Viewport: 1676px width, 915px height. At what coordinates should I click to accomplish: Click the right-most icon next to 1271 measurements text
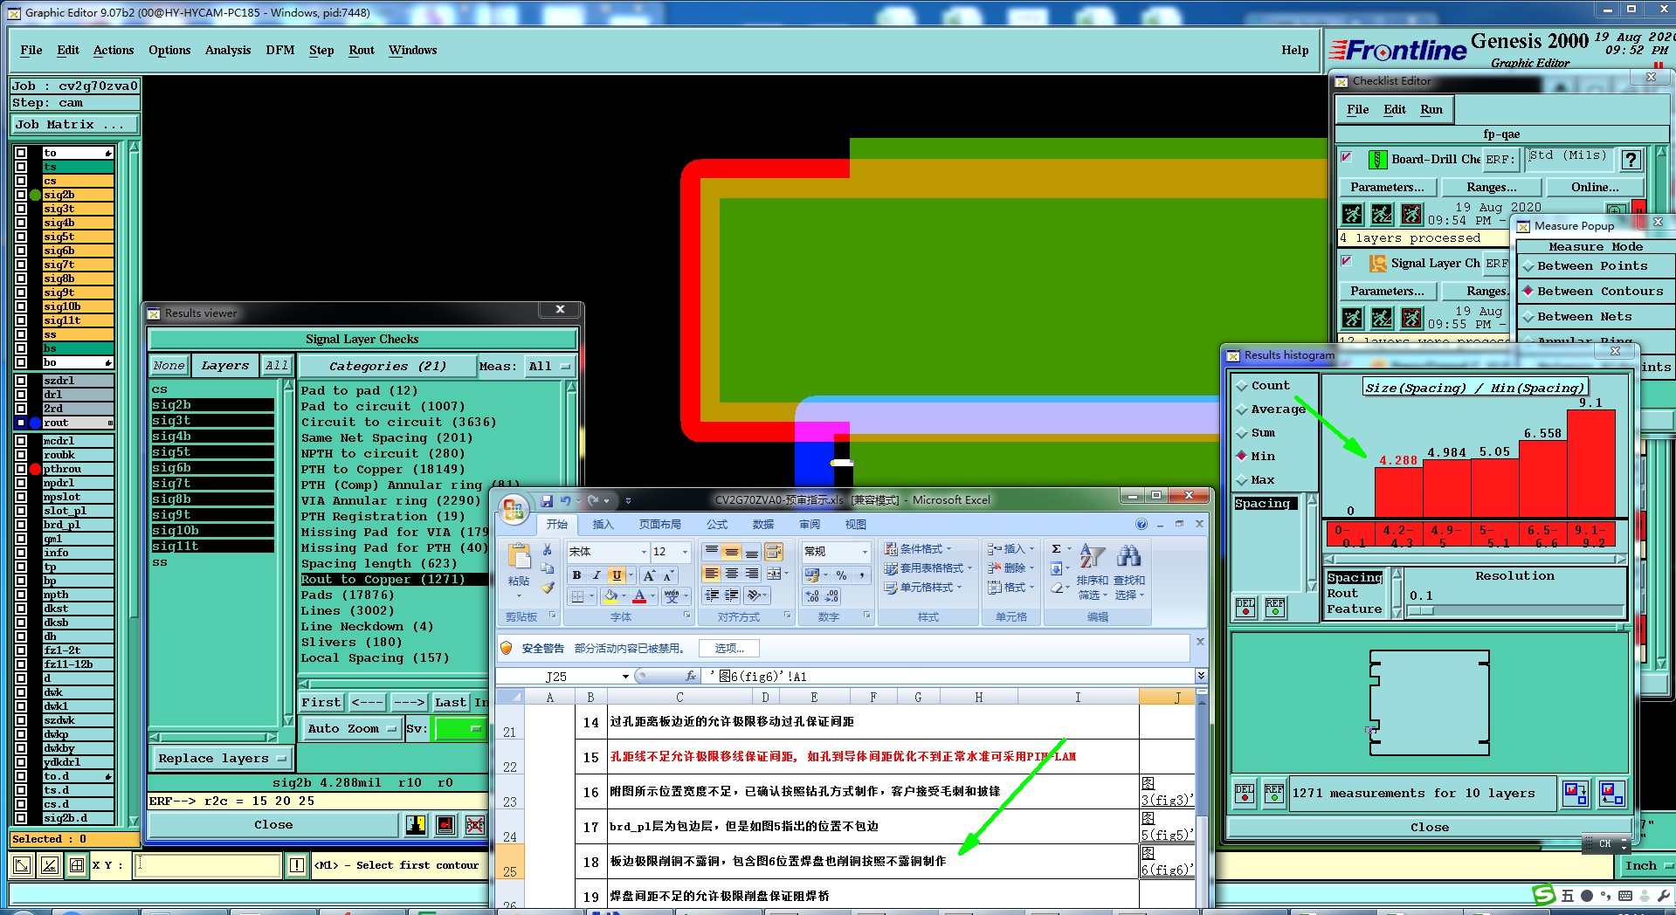point(1612,793)
